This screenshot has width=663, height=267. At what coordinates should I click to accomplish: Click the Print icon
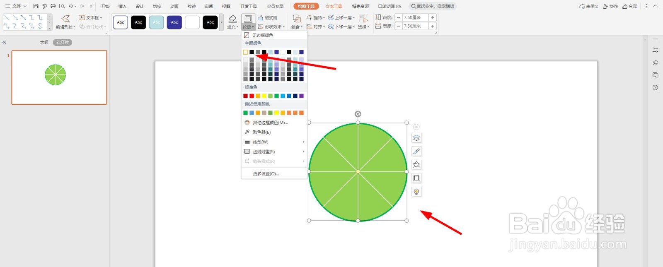pyautogui.click(x=53, y=6)
